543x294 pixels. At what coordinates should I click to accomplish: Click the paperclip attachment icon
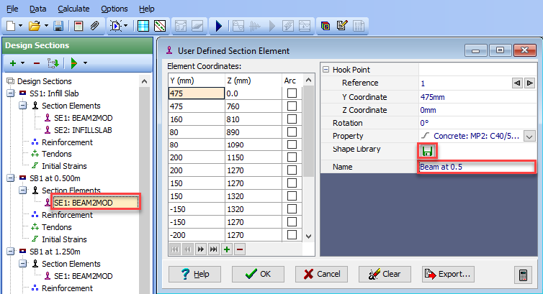(x=94, y=26)
